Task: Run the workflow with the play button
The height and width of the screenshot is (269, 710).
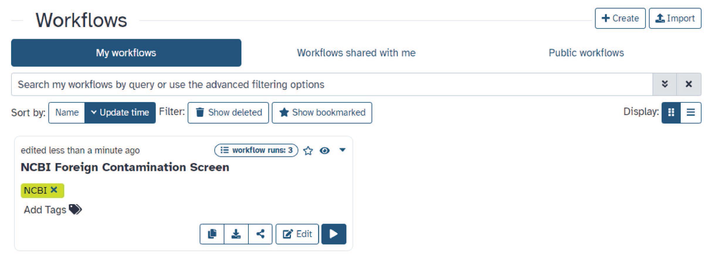Action: pos(334,234)
